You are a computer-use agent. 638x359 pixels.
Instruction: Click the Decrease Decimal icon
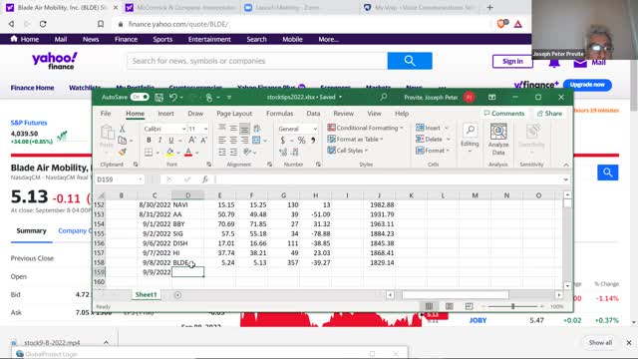pyautogui.click(x=295, y=153)
